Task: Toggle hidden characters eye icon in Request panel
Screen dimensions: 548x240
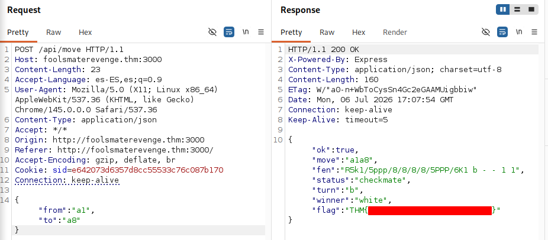Action: [x=212, y=32]
